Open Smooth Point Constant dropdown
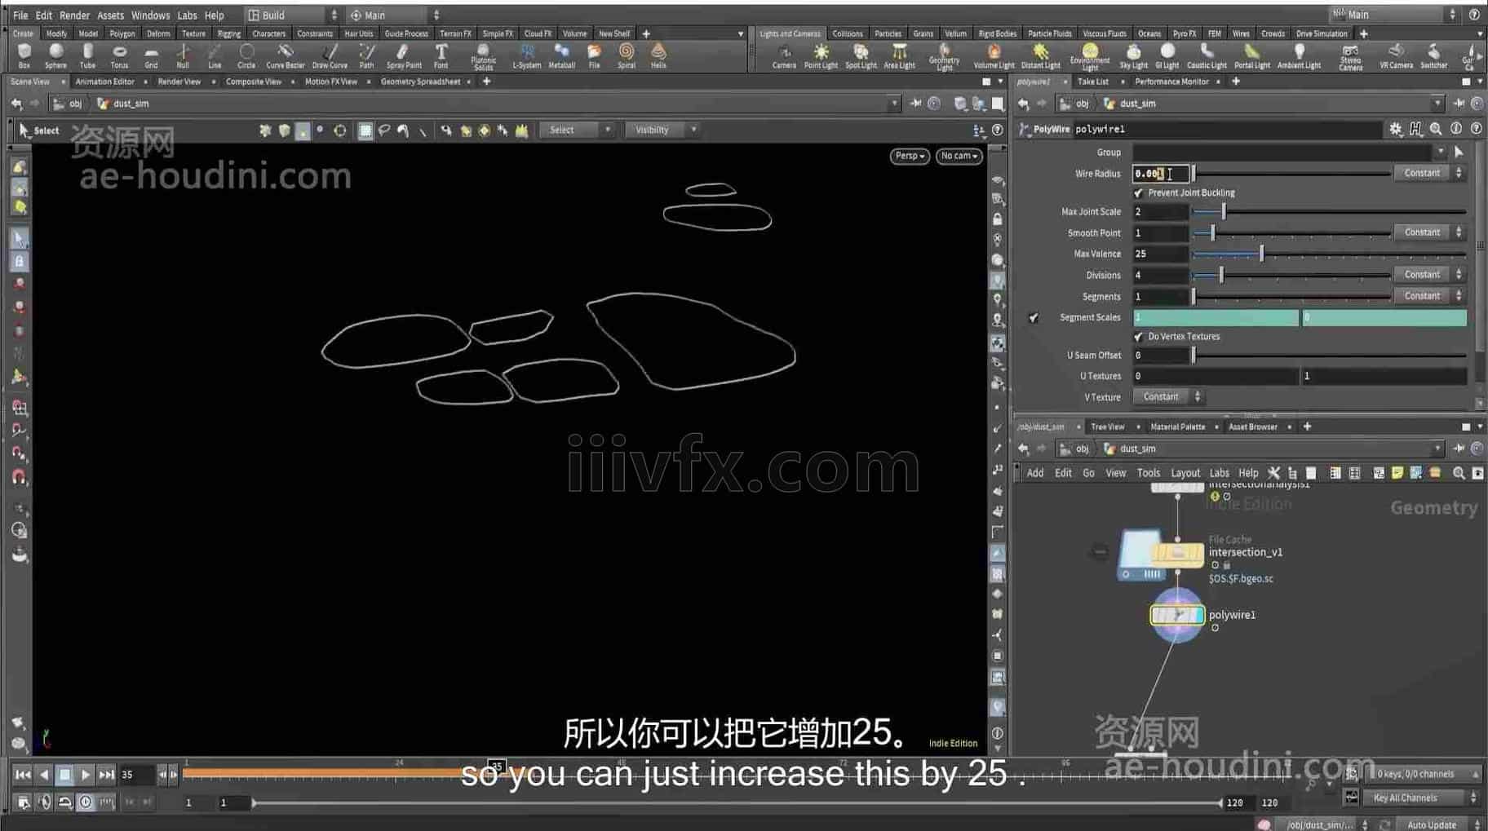 [x=1428, y=232]
